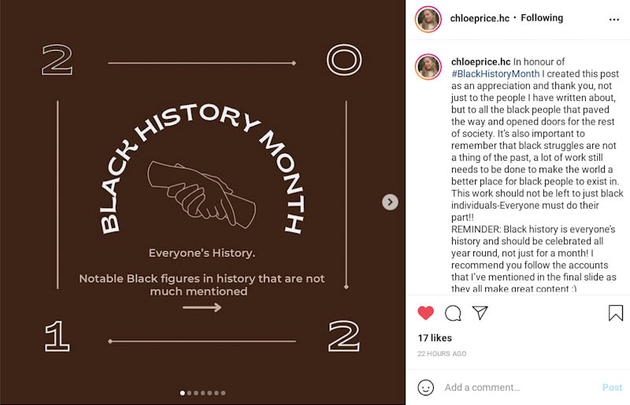The image size is (630, 405).
Task: Jump to the second carousel dot
Action: tap(190, 392)
